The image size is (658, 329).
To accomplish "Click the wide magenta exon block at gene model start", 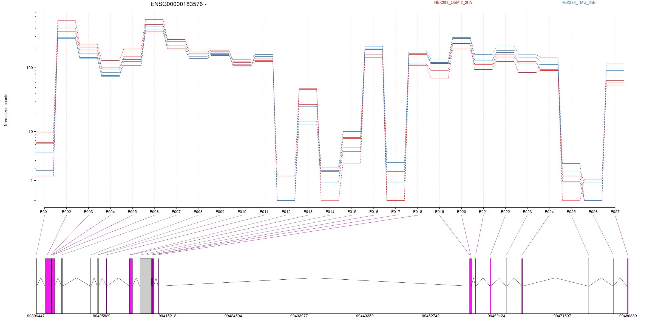I will [x=48, y=286].
